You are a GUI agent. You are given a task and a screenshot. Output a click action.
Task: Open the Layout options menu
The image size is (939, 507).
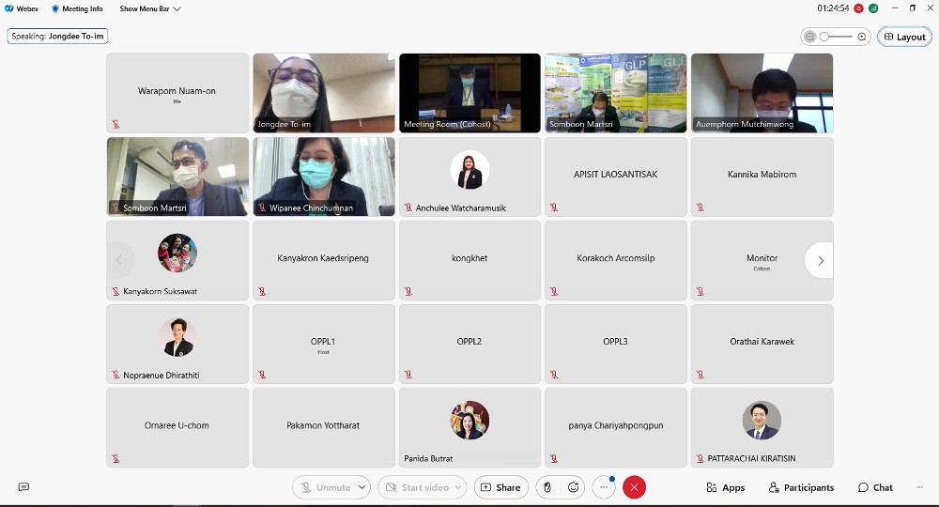(x=904, y=37)
